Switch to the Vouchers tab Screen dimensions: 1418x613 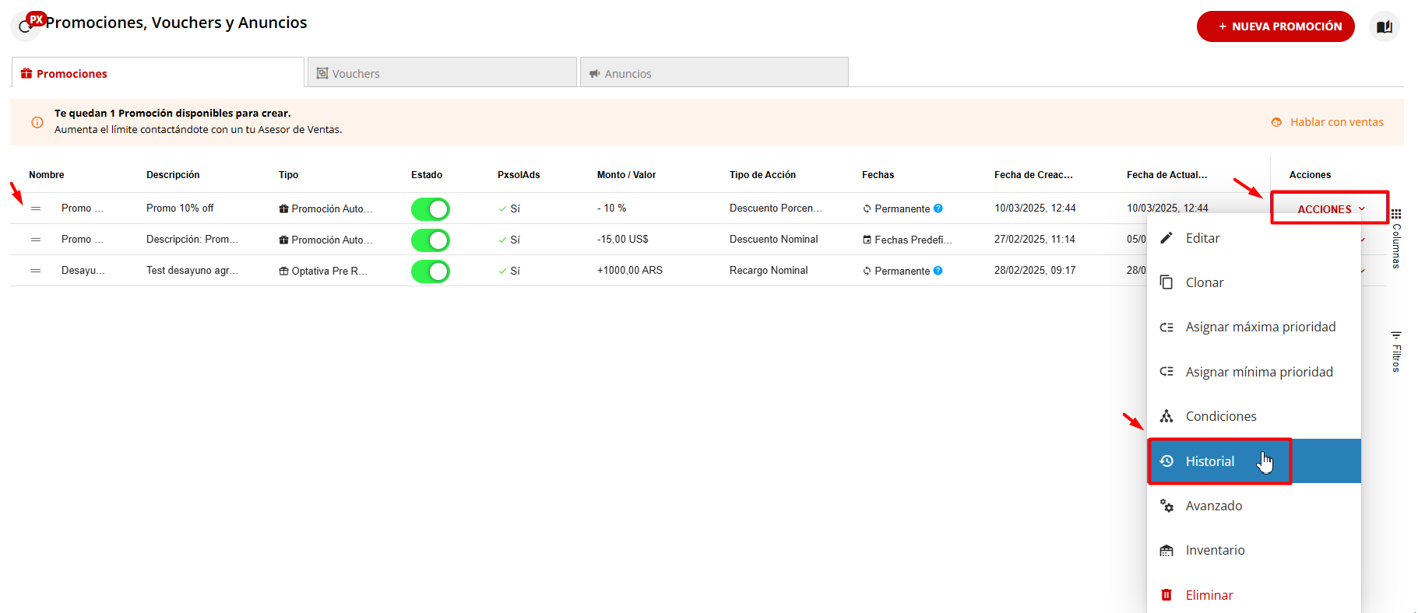click(442, 73)
